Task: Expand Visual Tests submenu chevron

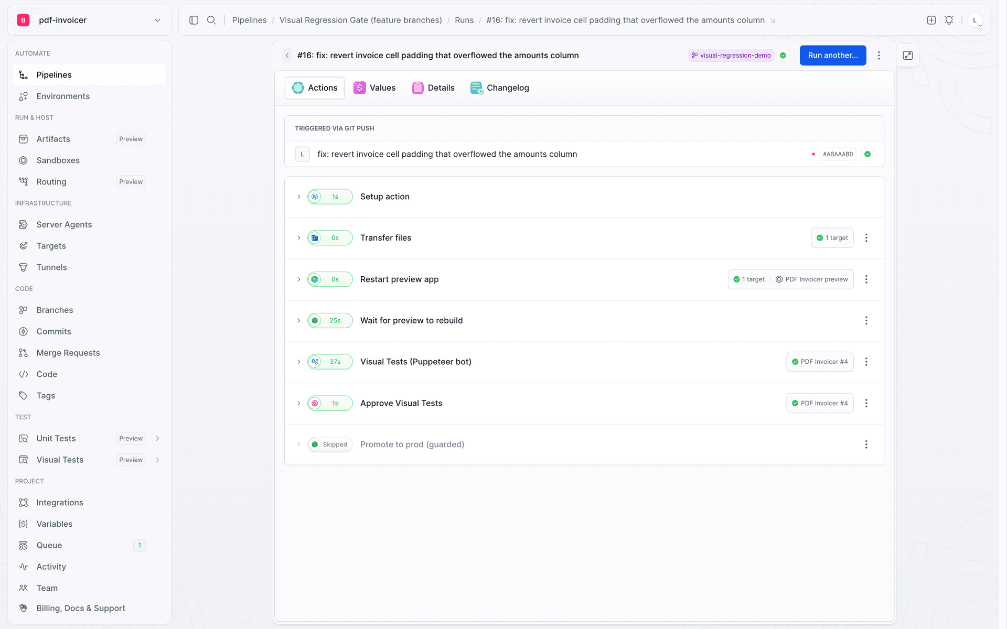Action: pyautogui.click(x=157, y=460)
